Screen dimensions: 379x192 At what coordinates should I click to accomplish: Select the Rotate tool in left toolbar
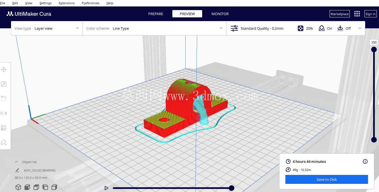pyautogui.click(x=4, y=99)
